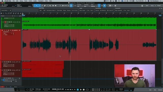Open the Event menu
Viewport: 163px width, 92px height.
[30, 1]
